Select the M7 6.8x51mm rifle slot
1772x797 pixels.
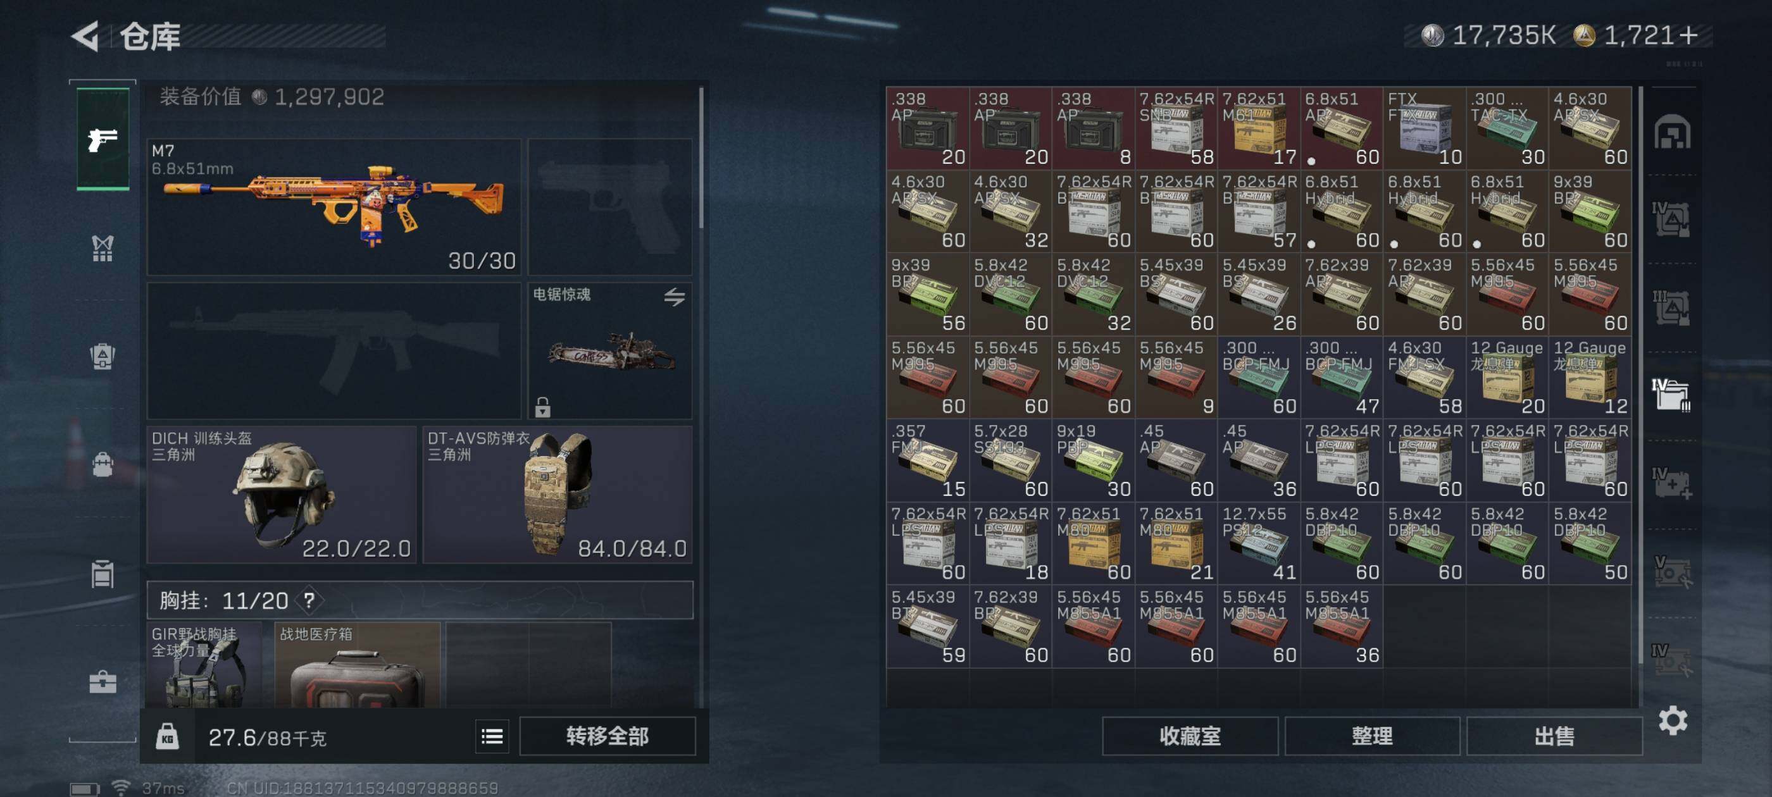point(334,206)
